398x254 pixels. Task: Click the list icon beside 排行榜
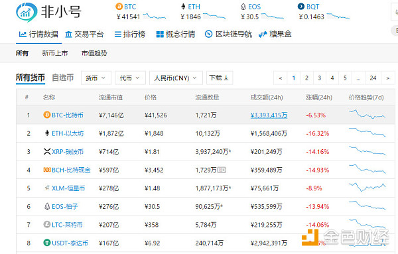pos(118,34)
